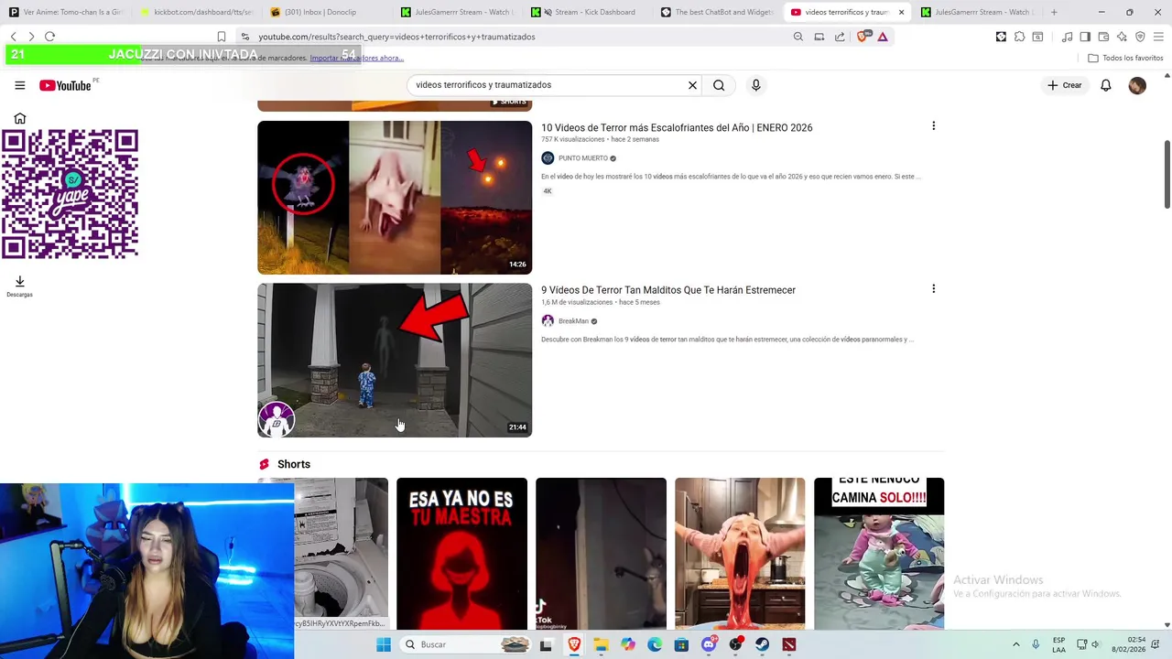
Task: Open YouTube notifications bell
Action: [1106, 85]
